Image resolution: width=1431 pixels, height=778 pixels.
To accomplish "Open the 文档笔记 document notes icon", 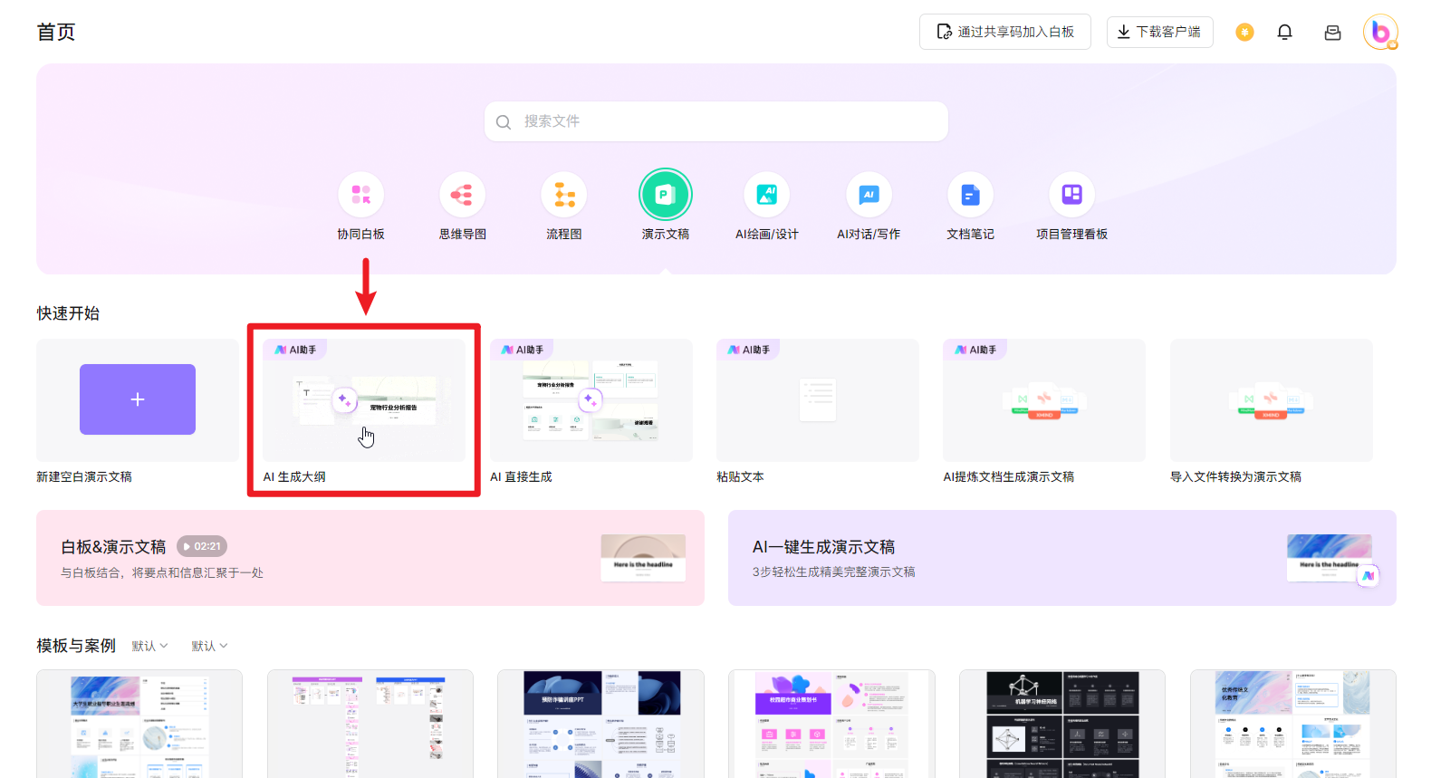I will (970, 195).
